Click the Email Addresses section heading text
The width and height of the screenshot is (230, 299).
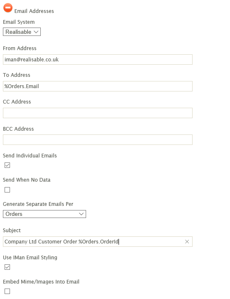point(34,11)
